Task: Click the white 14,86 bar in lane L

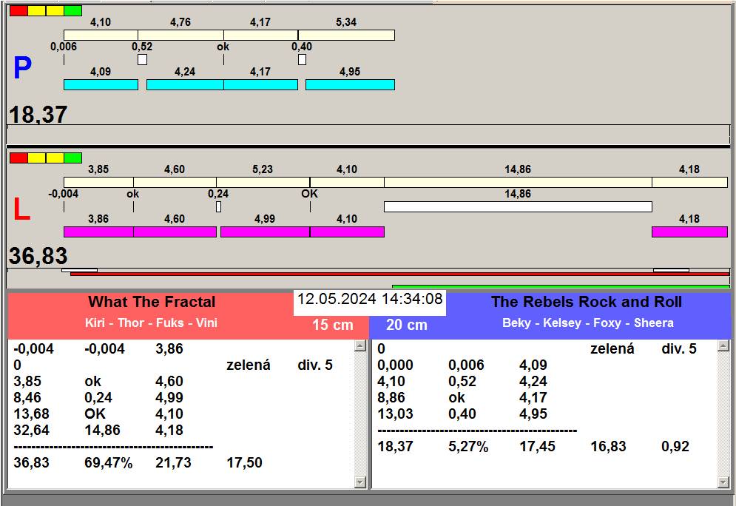Action: tap(518, 207)
